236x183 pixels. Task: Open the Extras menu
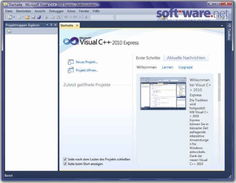pos(71,11)
